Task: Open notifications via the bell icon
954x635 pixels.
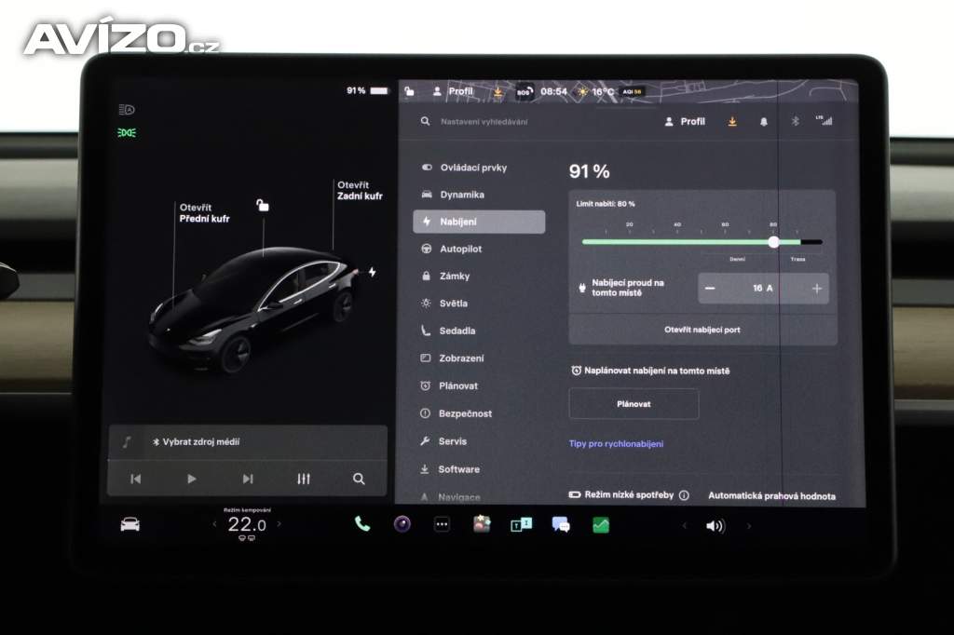Action: (x=764, y=121)
